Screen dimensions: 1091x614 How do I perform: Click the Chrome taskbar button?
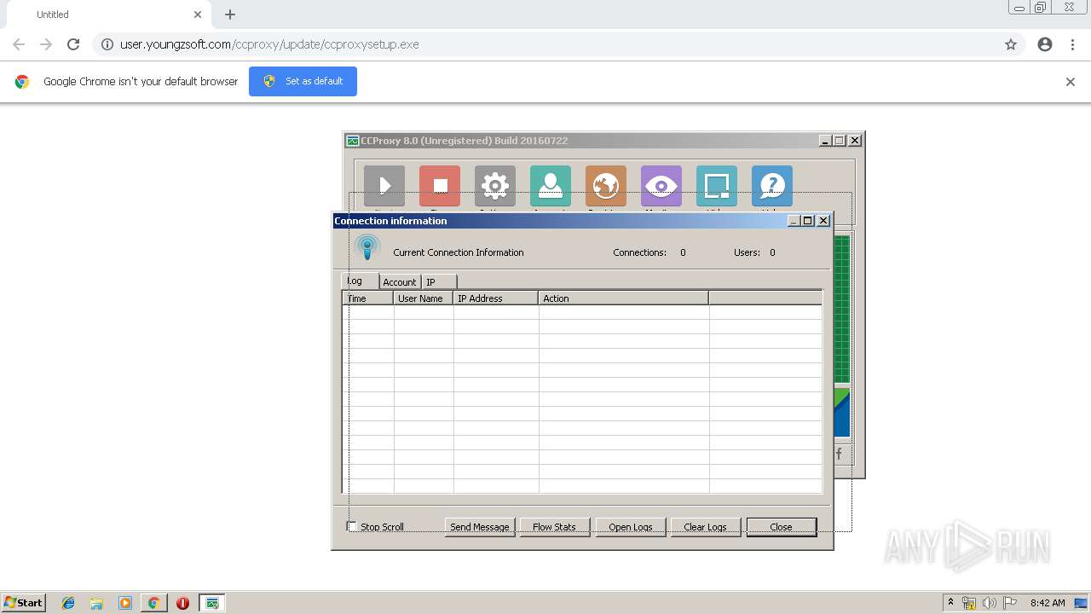(x=154, y=603)
